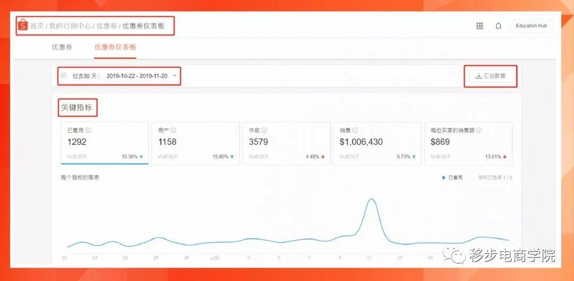Select the 已套用 1292 metric card

coord(105,143)
